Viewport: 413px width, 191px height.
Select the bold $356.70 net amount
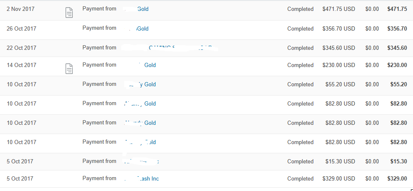coord(397,28)
